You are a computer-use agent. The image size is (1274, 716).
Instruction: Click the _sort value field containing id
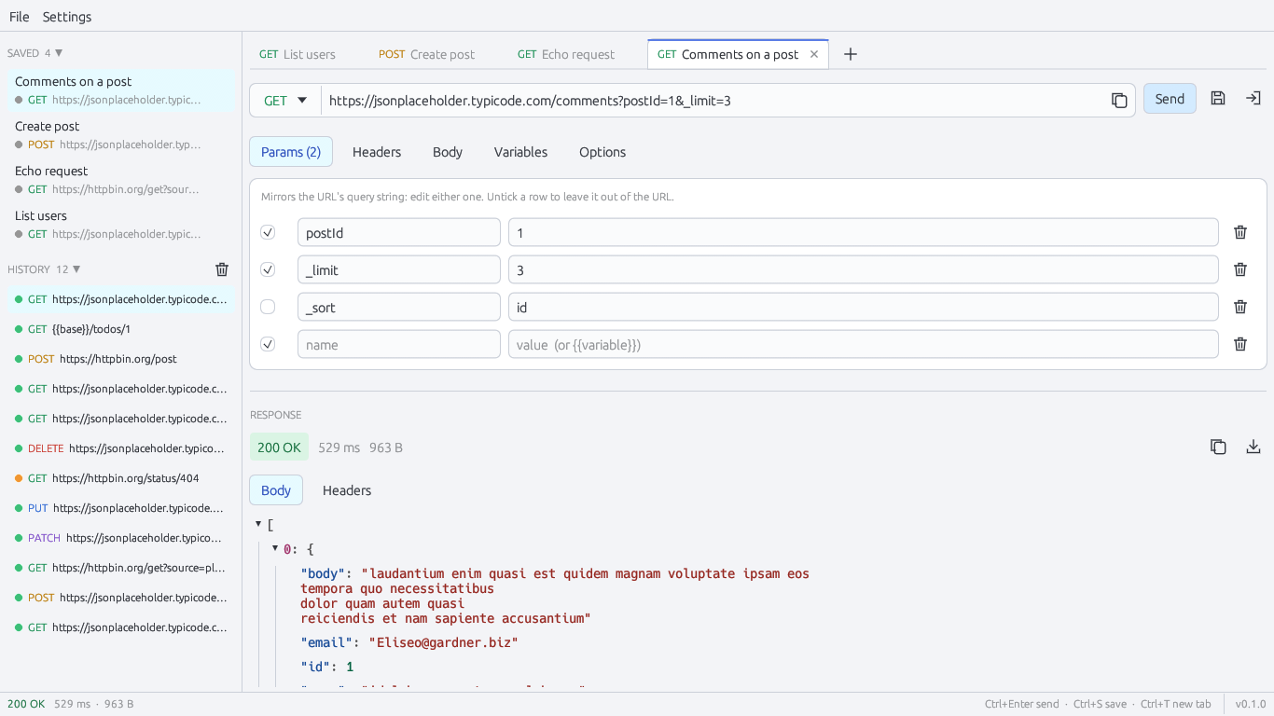coord(864,307)
